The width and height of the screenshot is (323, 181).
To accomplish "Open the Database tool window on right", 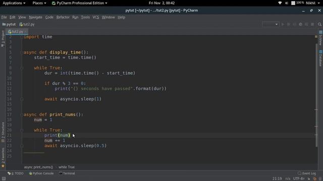I will (320, 58).
